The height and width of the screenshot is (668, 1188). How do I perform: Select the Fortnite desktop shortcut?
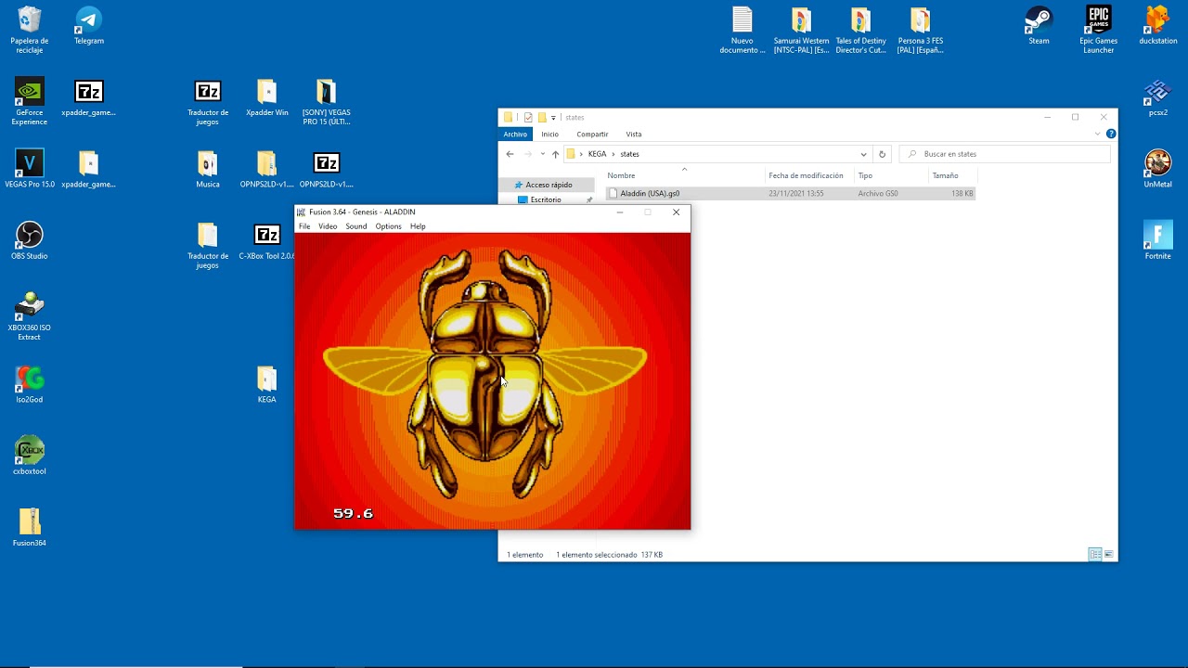[x=1158, y=239]
